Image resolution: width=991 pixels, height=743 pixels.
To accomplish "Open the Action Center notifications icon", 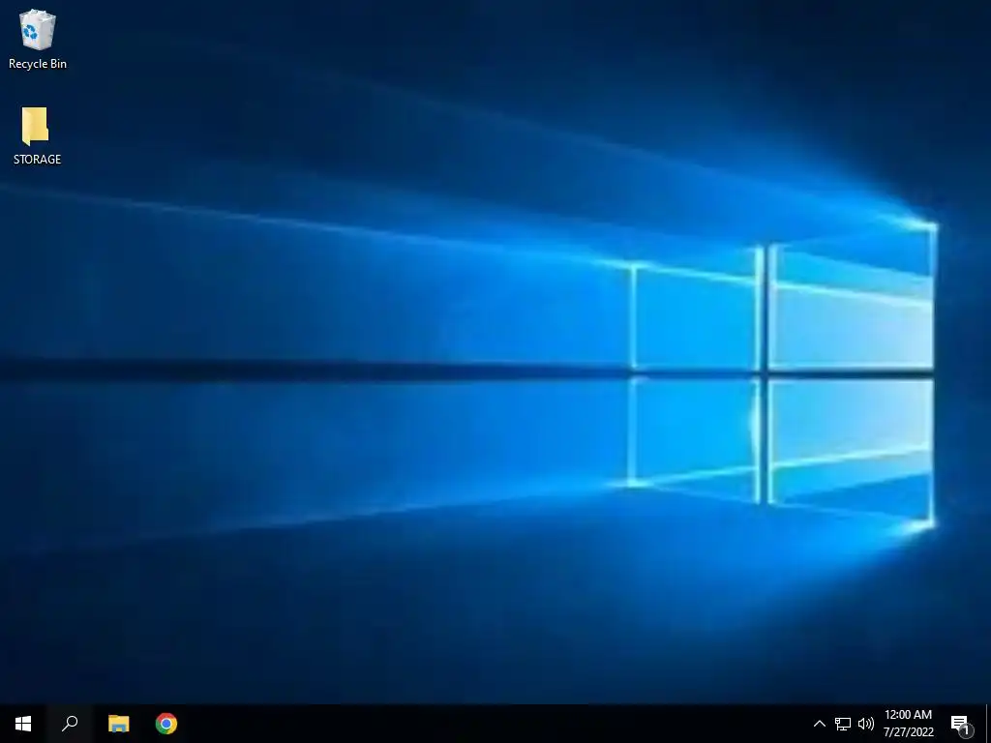I will coord(961,724).
